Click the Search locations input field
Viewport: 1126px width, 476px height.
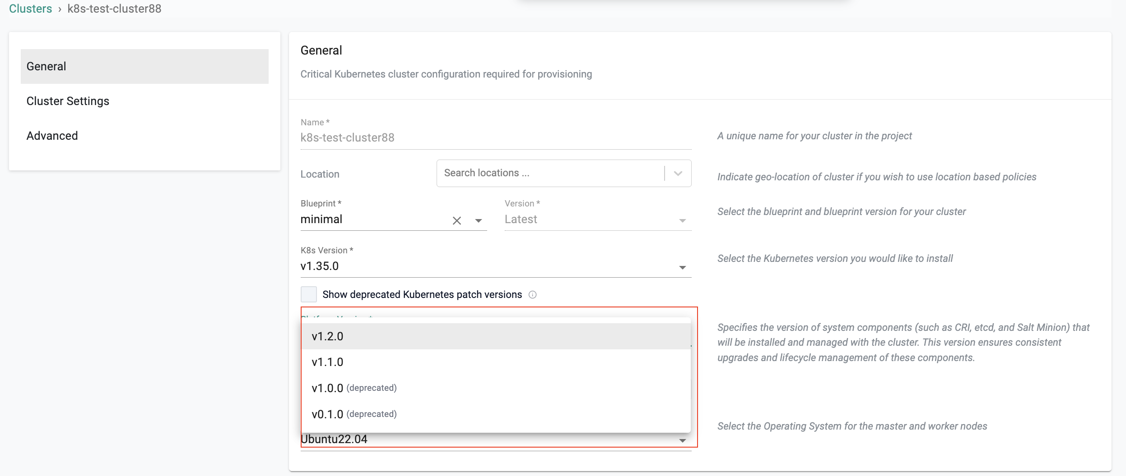coord(549,173)
